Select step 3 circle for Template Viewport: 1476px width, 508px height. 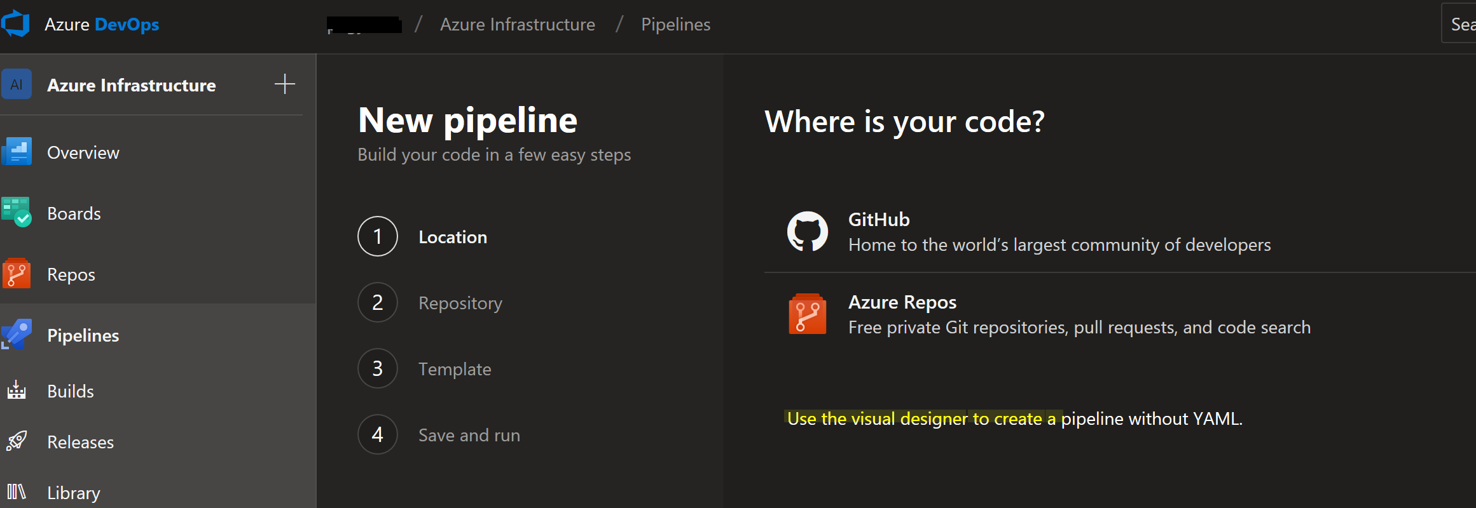(378, 368)
